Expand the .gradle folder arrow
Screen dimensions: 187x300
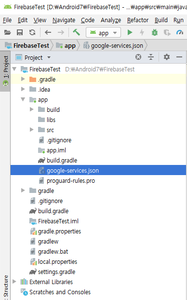(23, 79)
